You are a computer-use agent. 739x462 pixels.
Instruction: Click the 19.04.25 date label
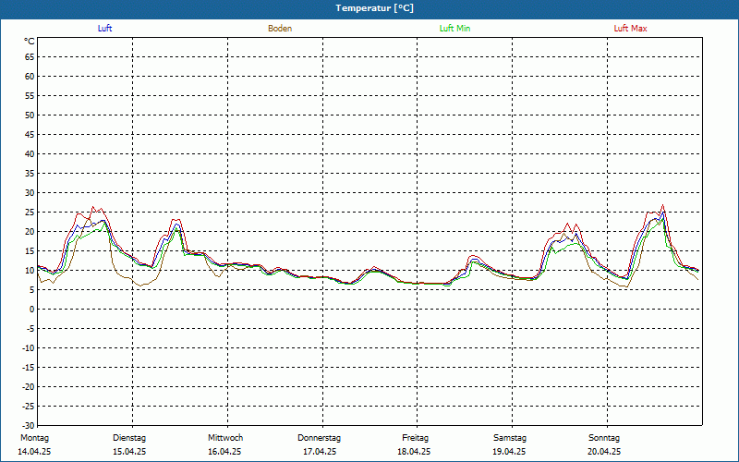coord(509,452)
